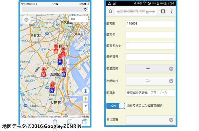Tap the red 過 map pin
The image size is (199, 131).
pyautogui.click(x=56, y=49)
